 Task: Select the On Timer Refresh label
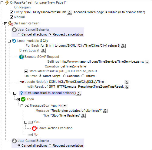tap(26, 23)
